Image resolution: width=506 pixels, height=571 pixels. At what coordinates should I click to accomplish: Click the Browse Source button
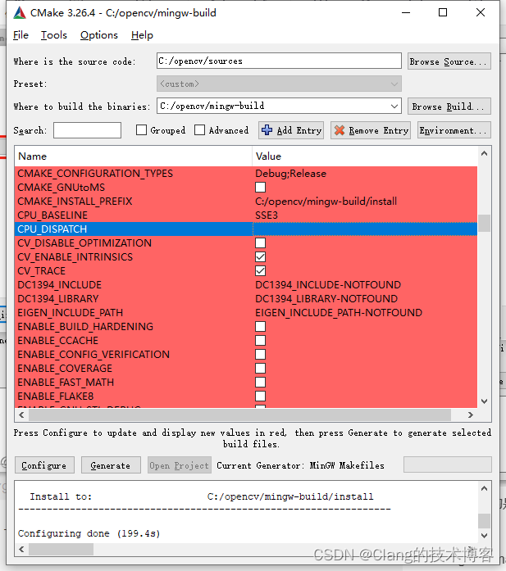click(x=449, y=61)
